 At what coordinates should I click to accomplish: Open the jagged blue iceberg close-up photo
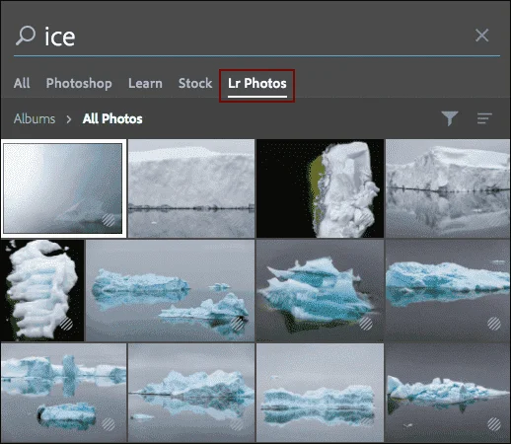point(320,290)
